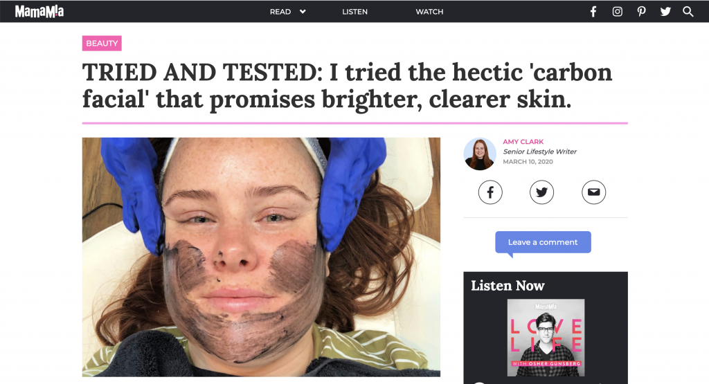Open Mamamia Twitter from top bar

(665, 12)
